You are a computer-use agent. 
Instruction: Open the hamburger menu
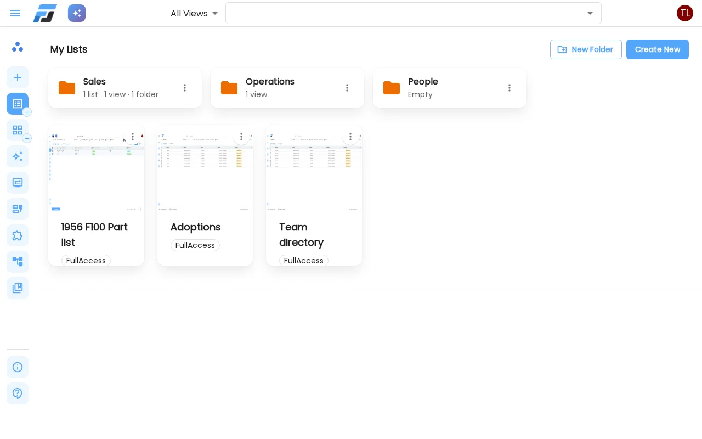tap(15, 13)
